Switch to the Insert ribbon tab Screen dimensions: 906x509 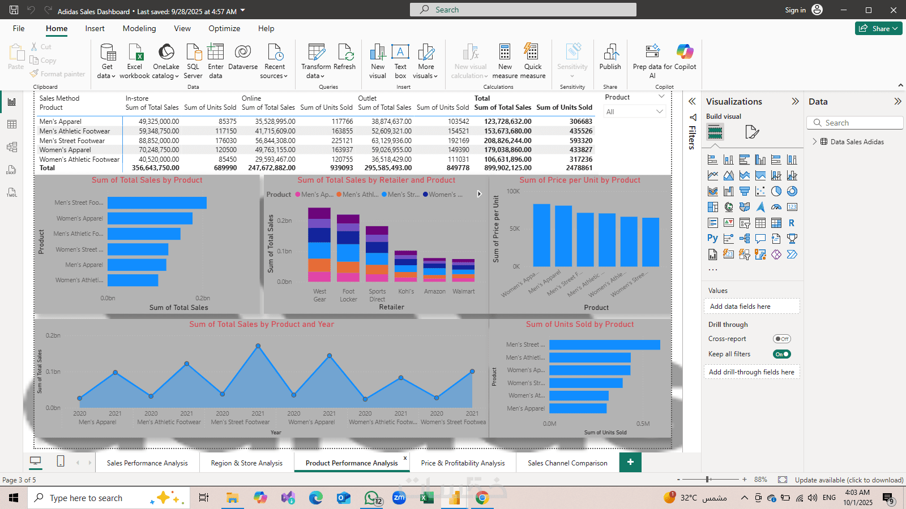[95, 28]
